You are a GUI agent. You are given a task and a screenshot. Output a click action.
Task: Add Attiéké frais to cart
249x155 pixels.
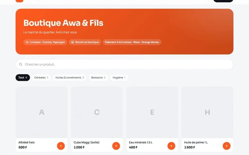61,146
